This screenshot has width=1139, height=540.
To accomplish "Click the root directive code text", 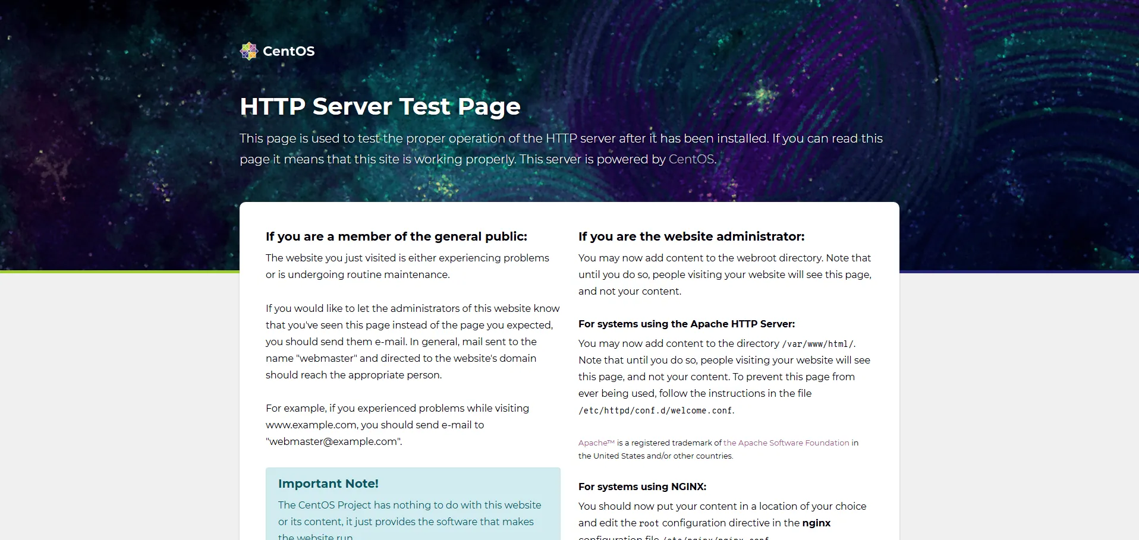I will coord(649,523).
